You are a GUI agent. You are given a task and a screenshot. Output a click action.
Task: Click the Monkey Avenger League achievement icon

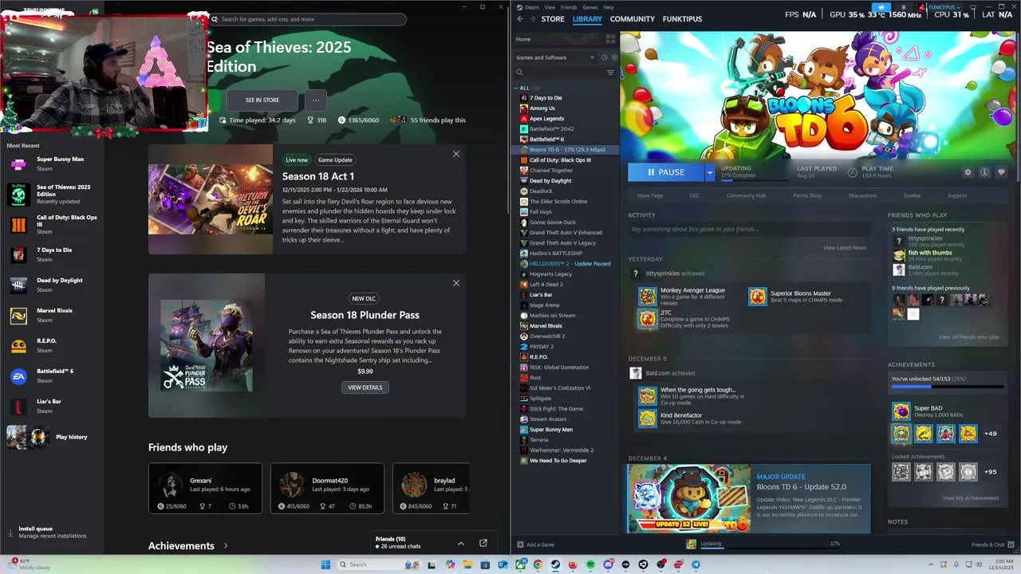point(647,297)
